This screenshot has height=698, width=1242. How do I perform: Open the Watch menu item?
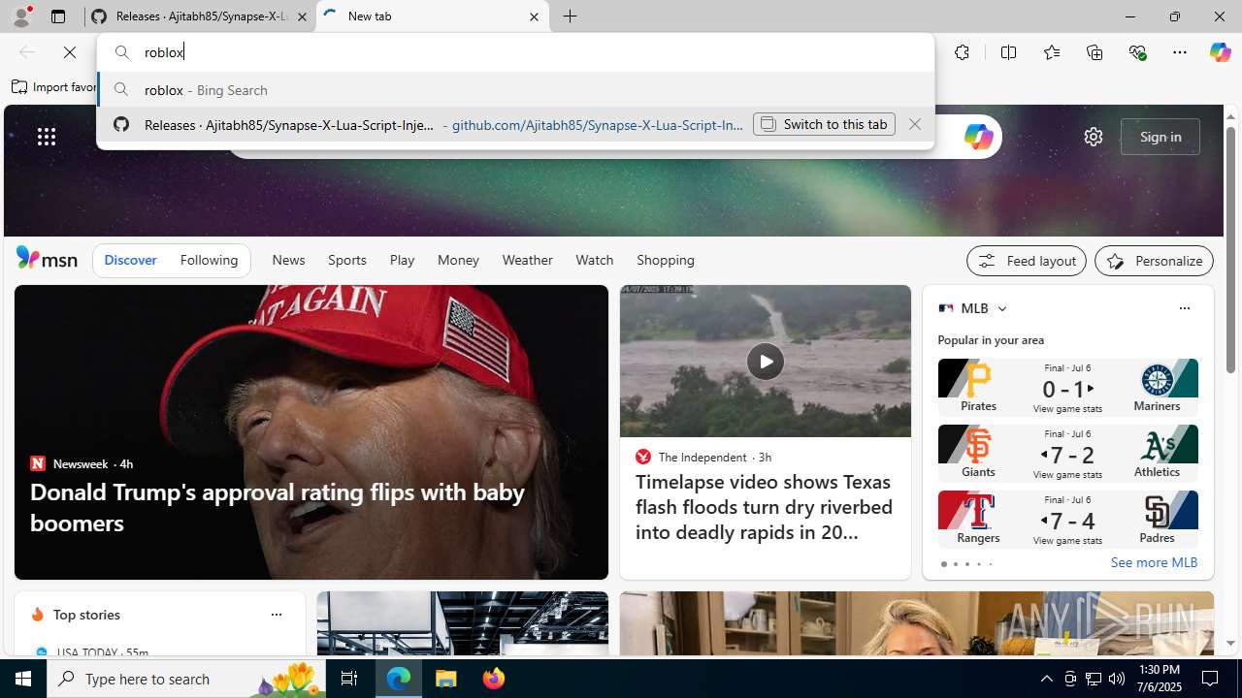[x=594, y=260]
